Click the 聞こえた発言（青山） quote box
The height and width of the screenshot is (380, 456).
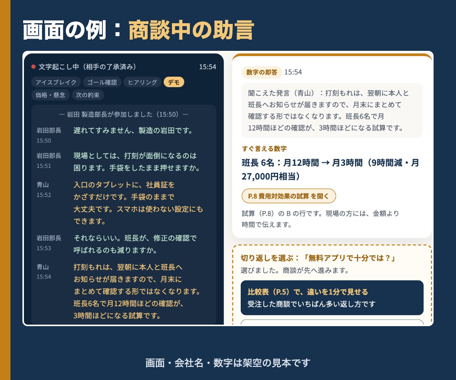click(332, 110)
